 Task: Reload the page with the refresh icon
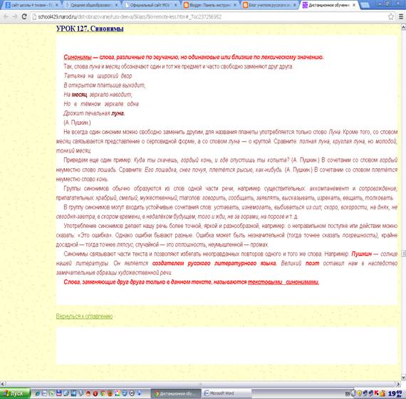[x=24, y=17]
